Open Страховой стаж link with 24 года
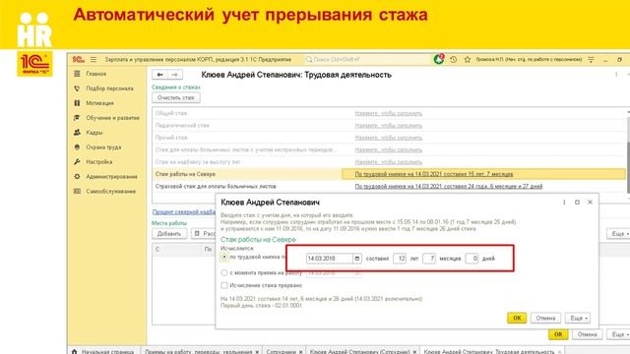Viewport: 630px width, 354px height. [449, 186]
